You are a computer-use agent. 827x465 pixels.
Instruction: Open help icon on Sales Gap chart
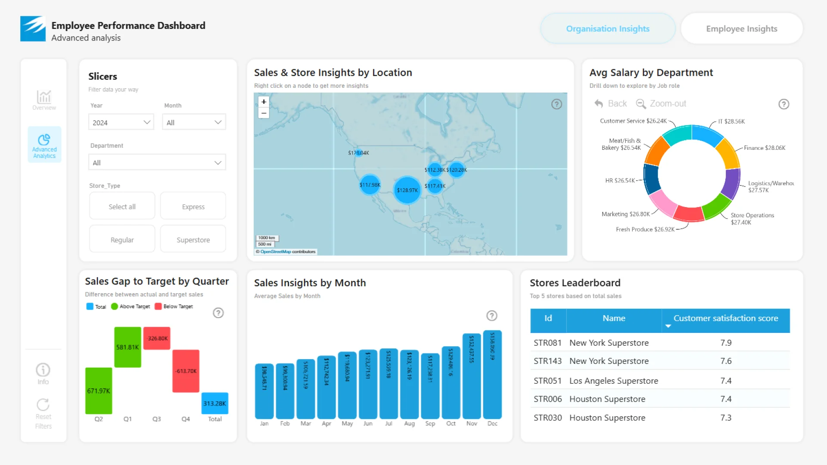coord(218,313)
